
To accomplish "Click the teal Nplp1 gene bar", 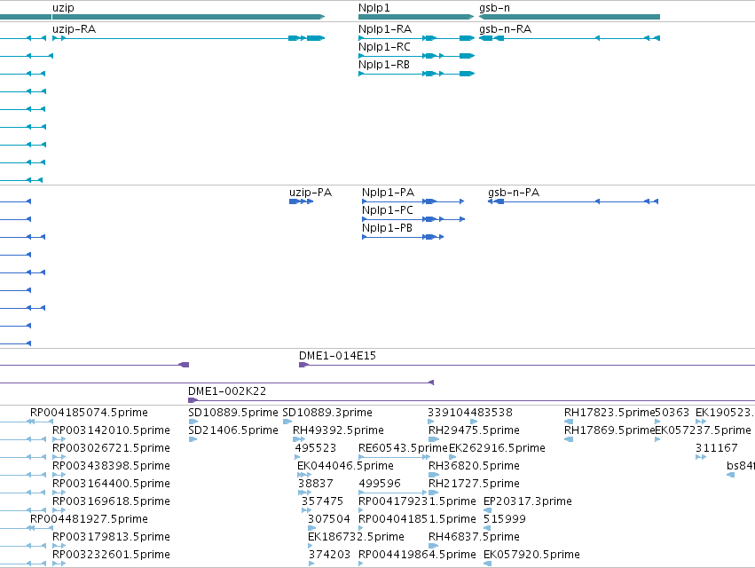I will point(416,17).
